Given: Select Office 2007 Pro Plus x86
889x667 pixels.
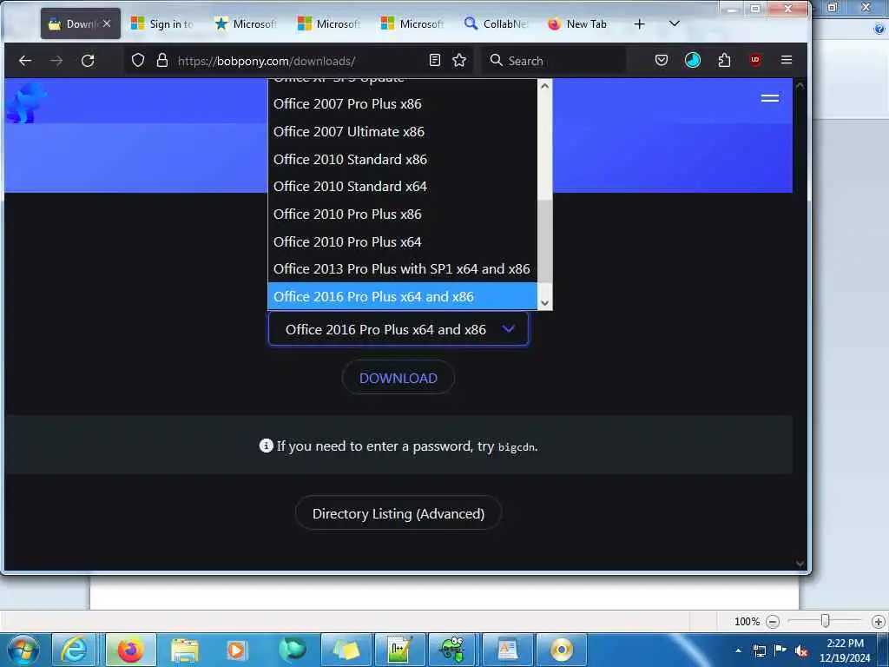Looking at the screenshot, I should point(402,104).
